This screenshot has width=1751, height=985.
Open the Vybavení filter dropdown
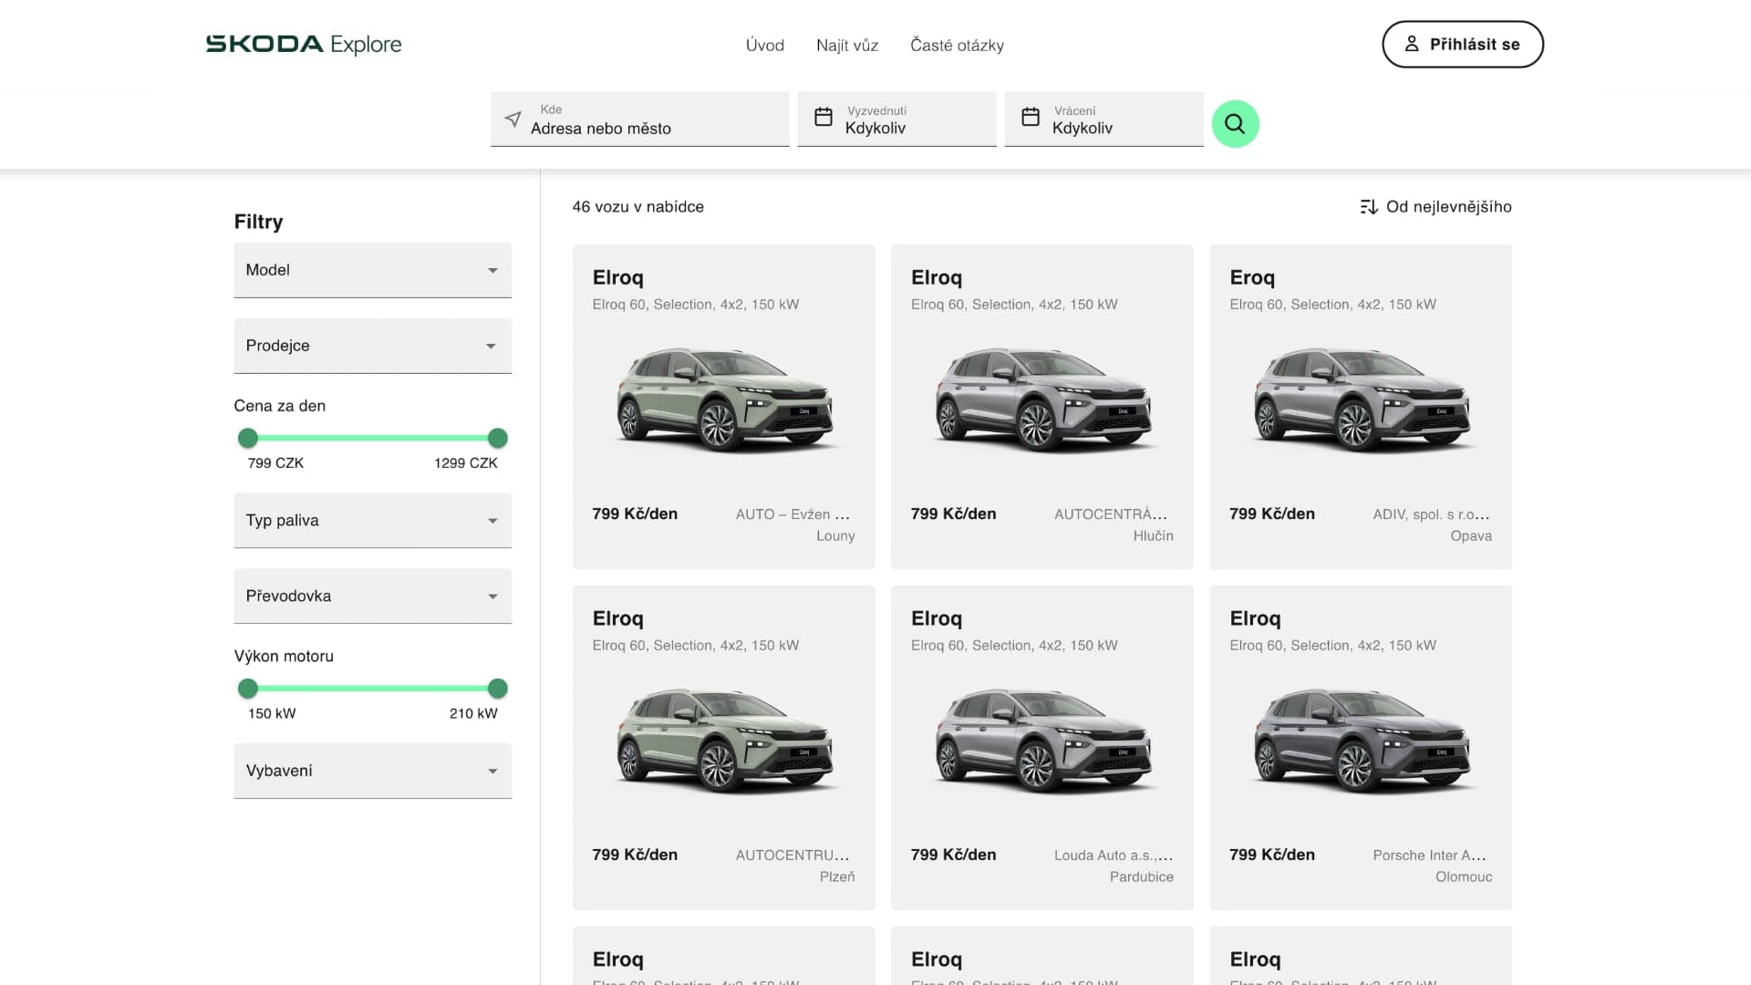(372, 771)
